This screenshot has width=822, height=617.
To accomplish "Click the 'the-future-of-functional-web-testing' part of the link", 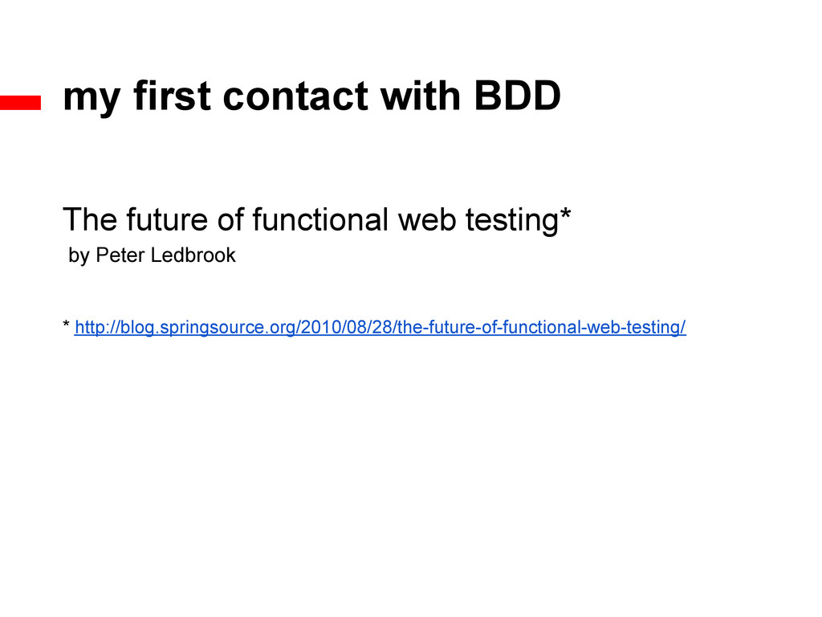I will (539, 328).
